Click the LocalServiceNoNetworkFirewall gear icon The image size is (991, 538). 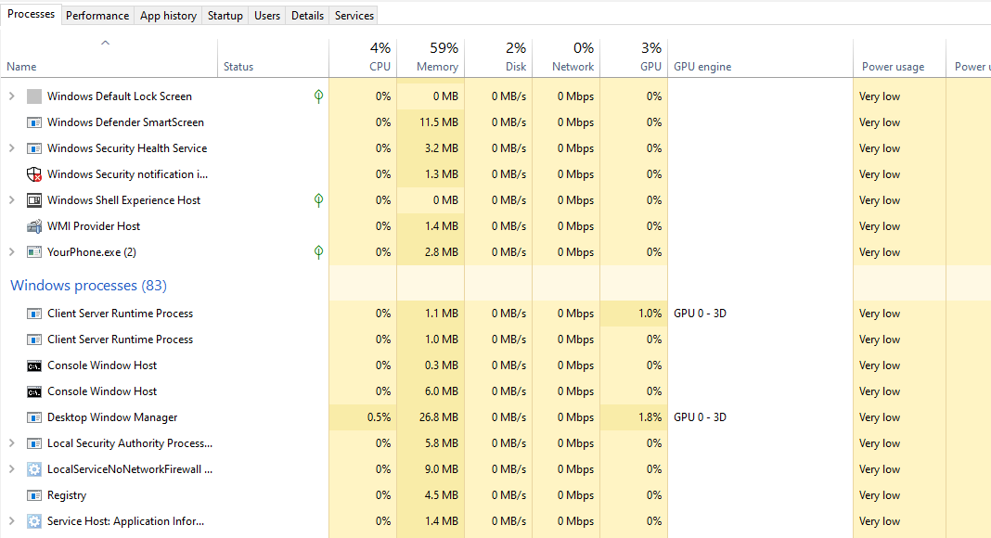point(34,469)
